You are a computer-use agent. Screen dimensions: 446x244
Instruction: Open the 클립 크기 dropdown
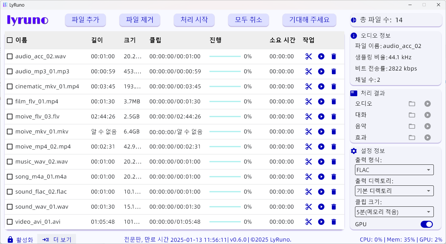pos(394,212)
